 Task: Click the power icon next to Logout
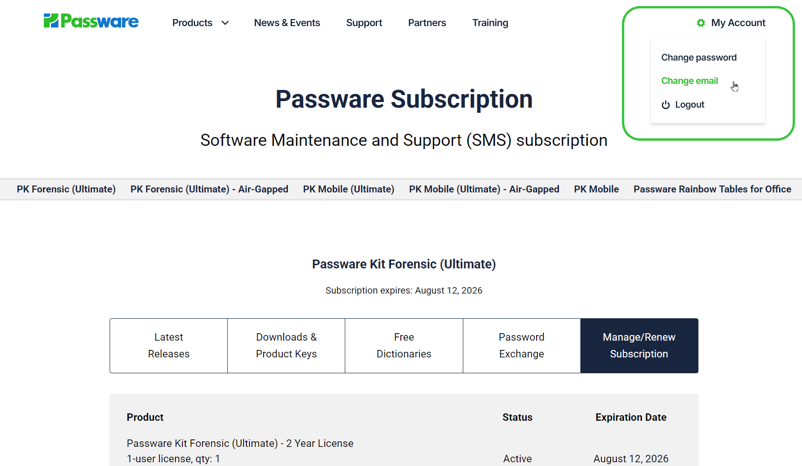click(x=666, y=105)
